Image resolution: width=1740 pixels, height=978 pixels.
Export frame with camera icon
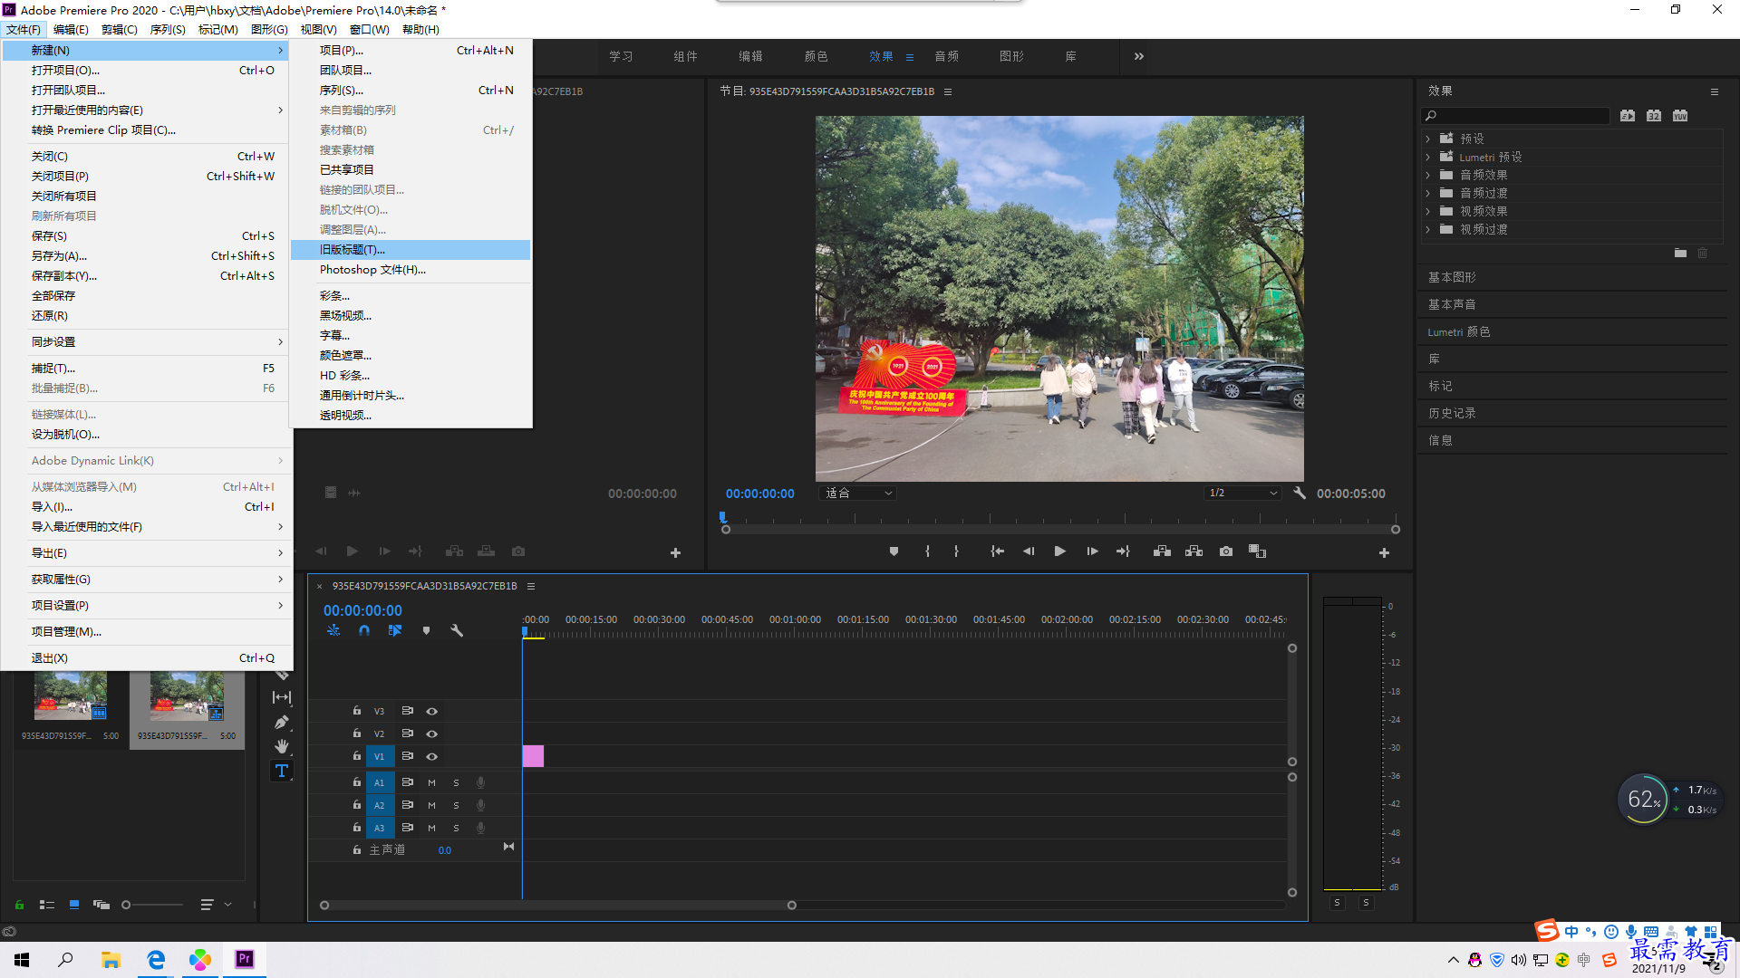pyautogui.click(x=1226, y=551)
